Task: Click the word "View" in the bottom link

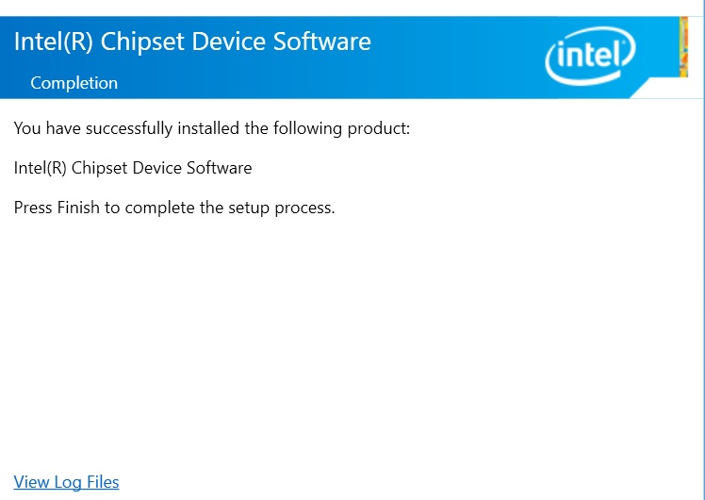Action: (32, 482)
